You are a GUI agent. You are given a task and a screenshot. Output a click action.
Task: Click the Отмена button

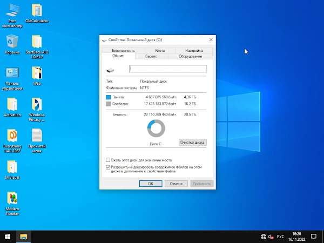[176, 184]
